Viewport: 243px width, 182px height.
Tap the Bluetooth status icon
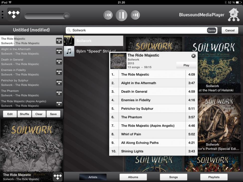pos(226,2)
